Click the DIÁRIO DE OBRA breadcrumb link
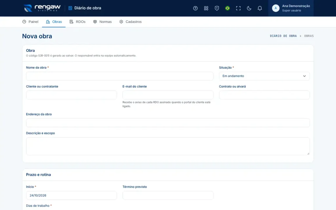 [283, 36]
